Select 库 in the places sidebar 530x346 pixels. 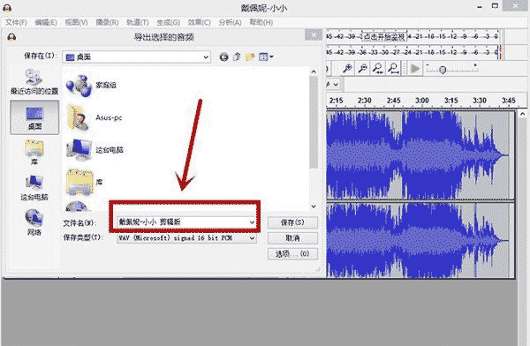[34, 152]
